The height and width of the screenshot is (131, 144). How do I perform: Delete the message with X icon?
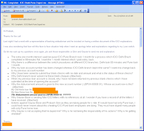tap(65, 10)
